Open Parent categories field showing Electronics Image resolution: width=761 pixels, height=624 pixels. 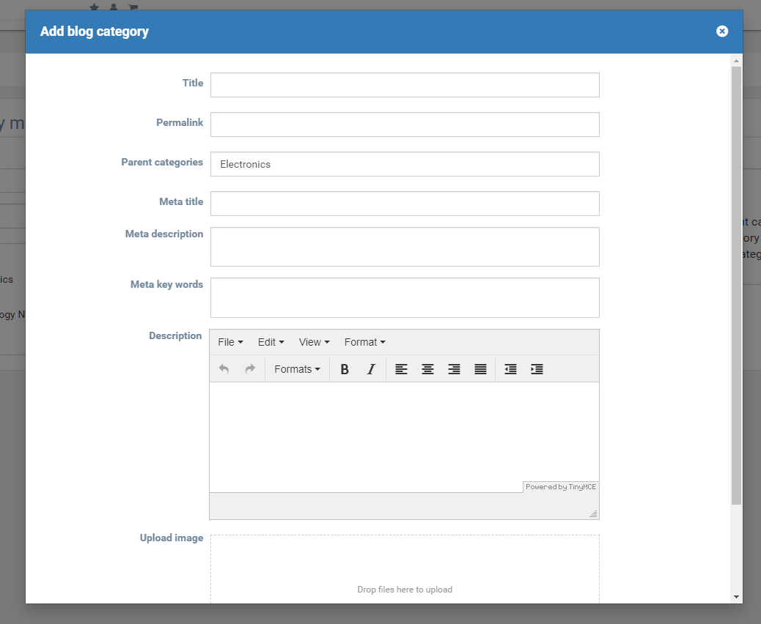pos(405,164)
